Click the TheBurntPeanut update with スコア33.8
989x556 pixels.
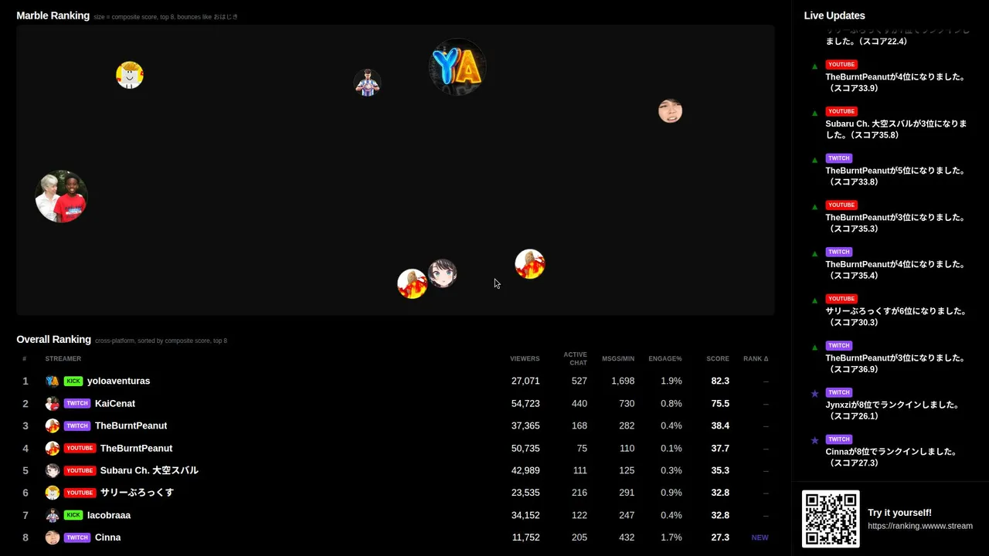pyautogui.click(x=896, y=176)
